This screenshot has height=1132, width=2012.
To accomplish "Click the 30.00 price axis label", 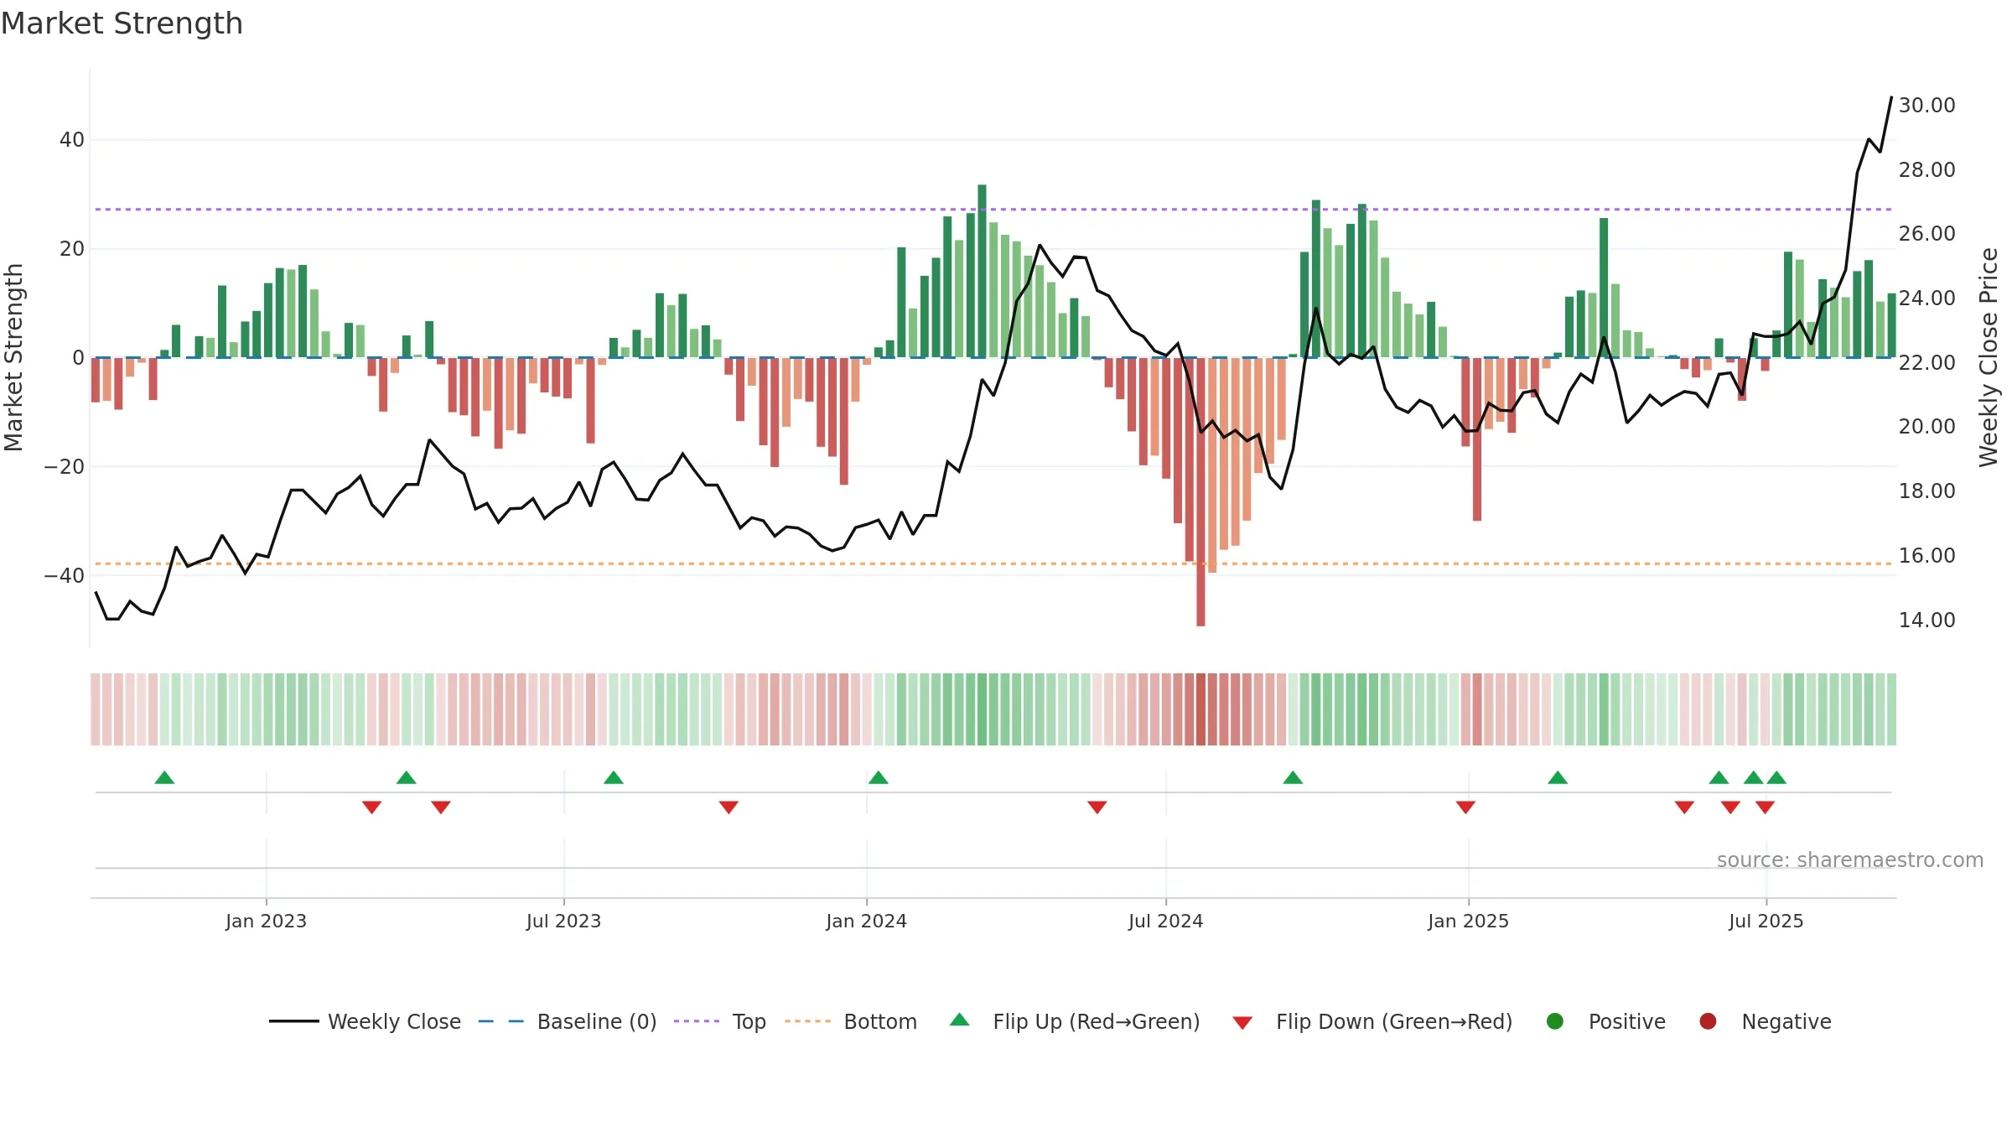I will pos(1926,105).
